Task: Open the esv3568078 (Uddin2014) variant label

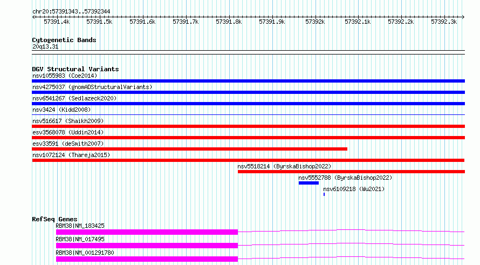Action: [x=68, y=132]
